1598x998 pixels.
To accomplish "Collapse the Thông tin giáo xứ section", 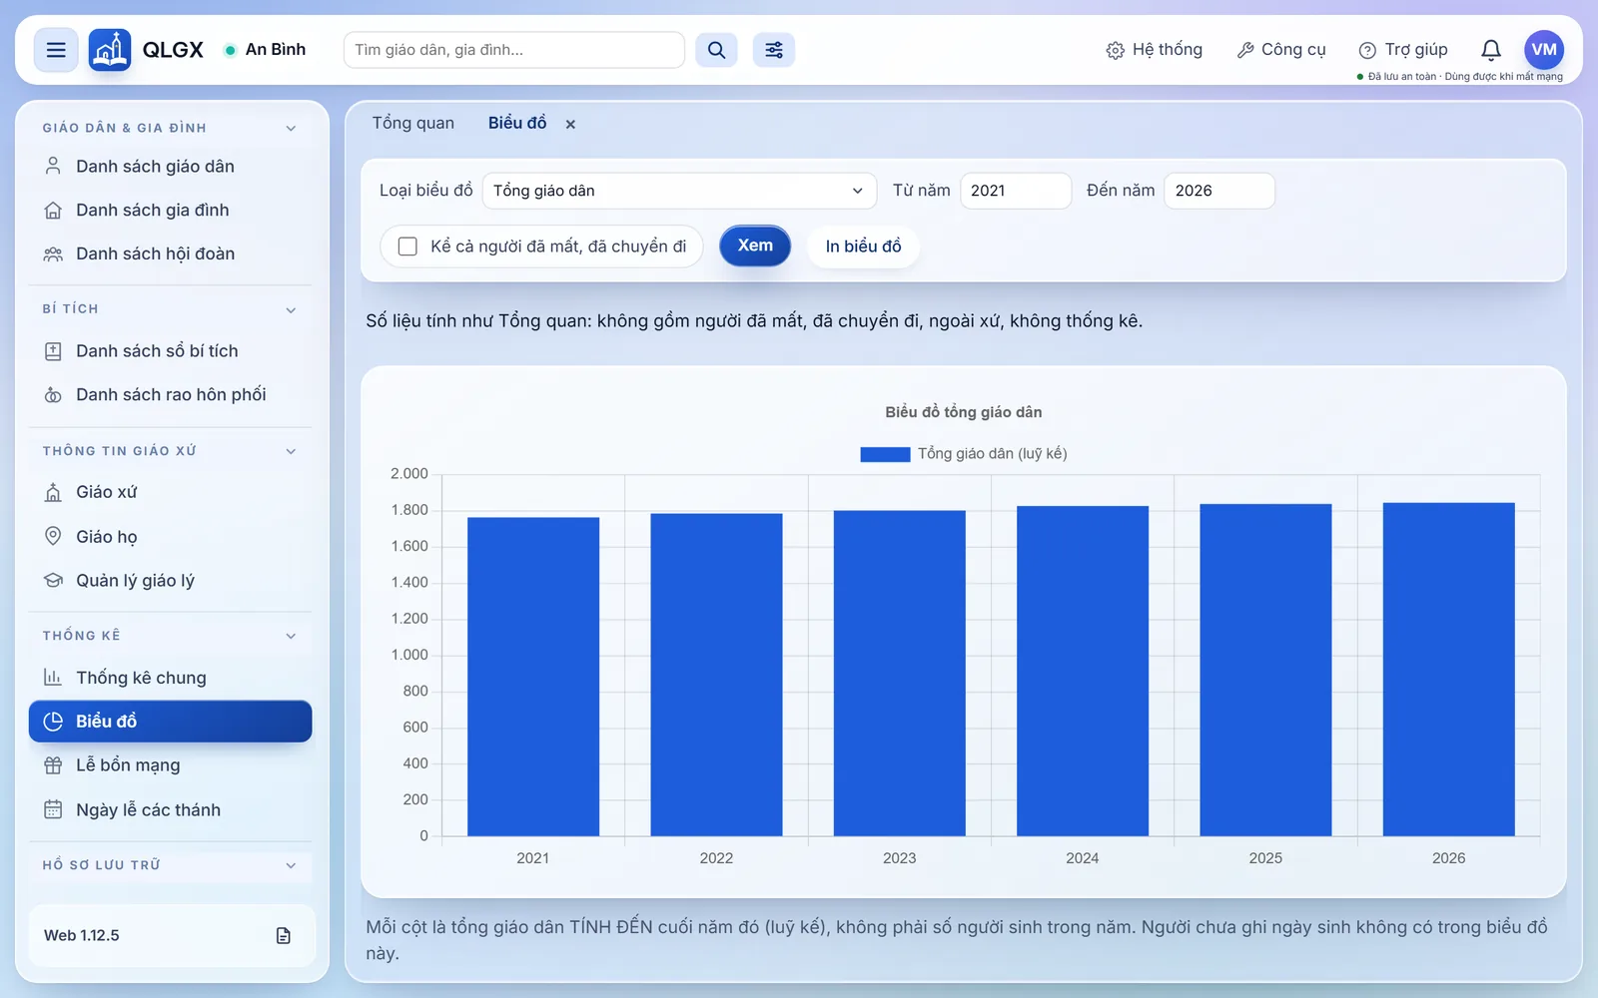I will tap(291, 451).
